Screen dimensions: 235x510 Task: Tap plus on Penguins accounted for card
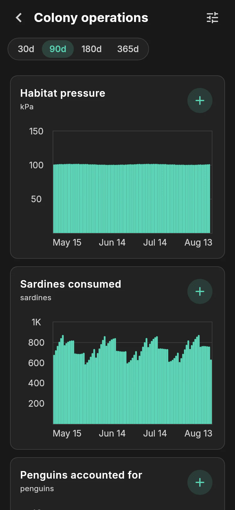[200, 482]
